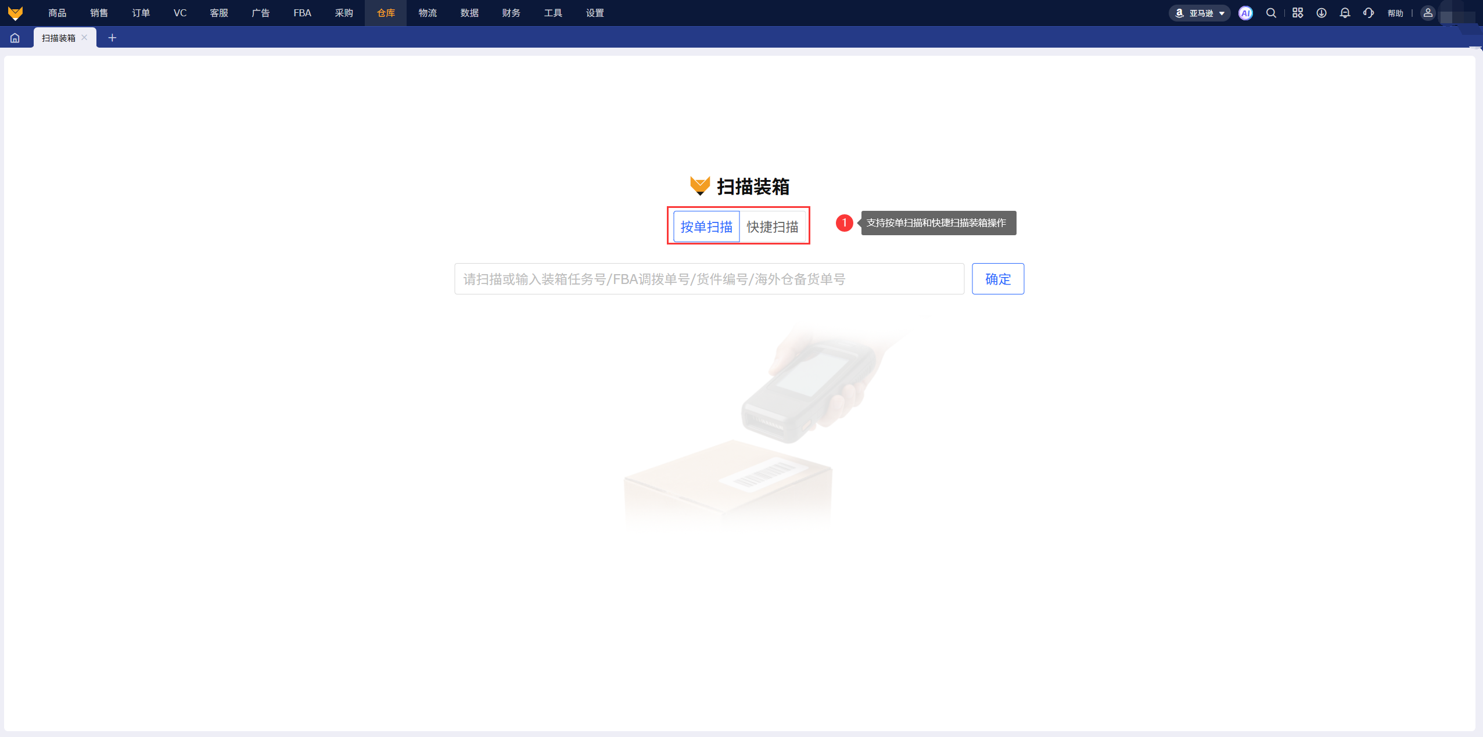The height and width of the screenshot is (737, 1483).
Task: Click the app logo top-left
Action: click(16, 13)
